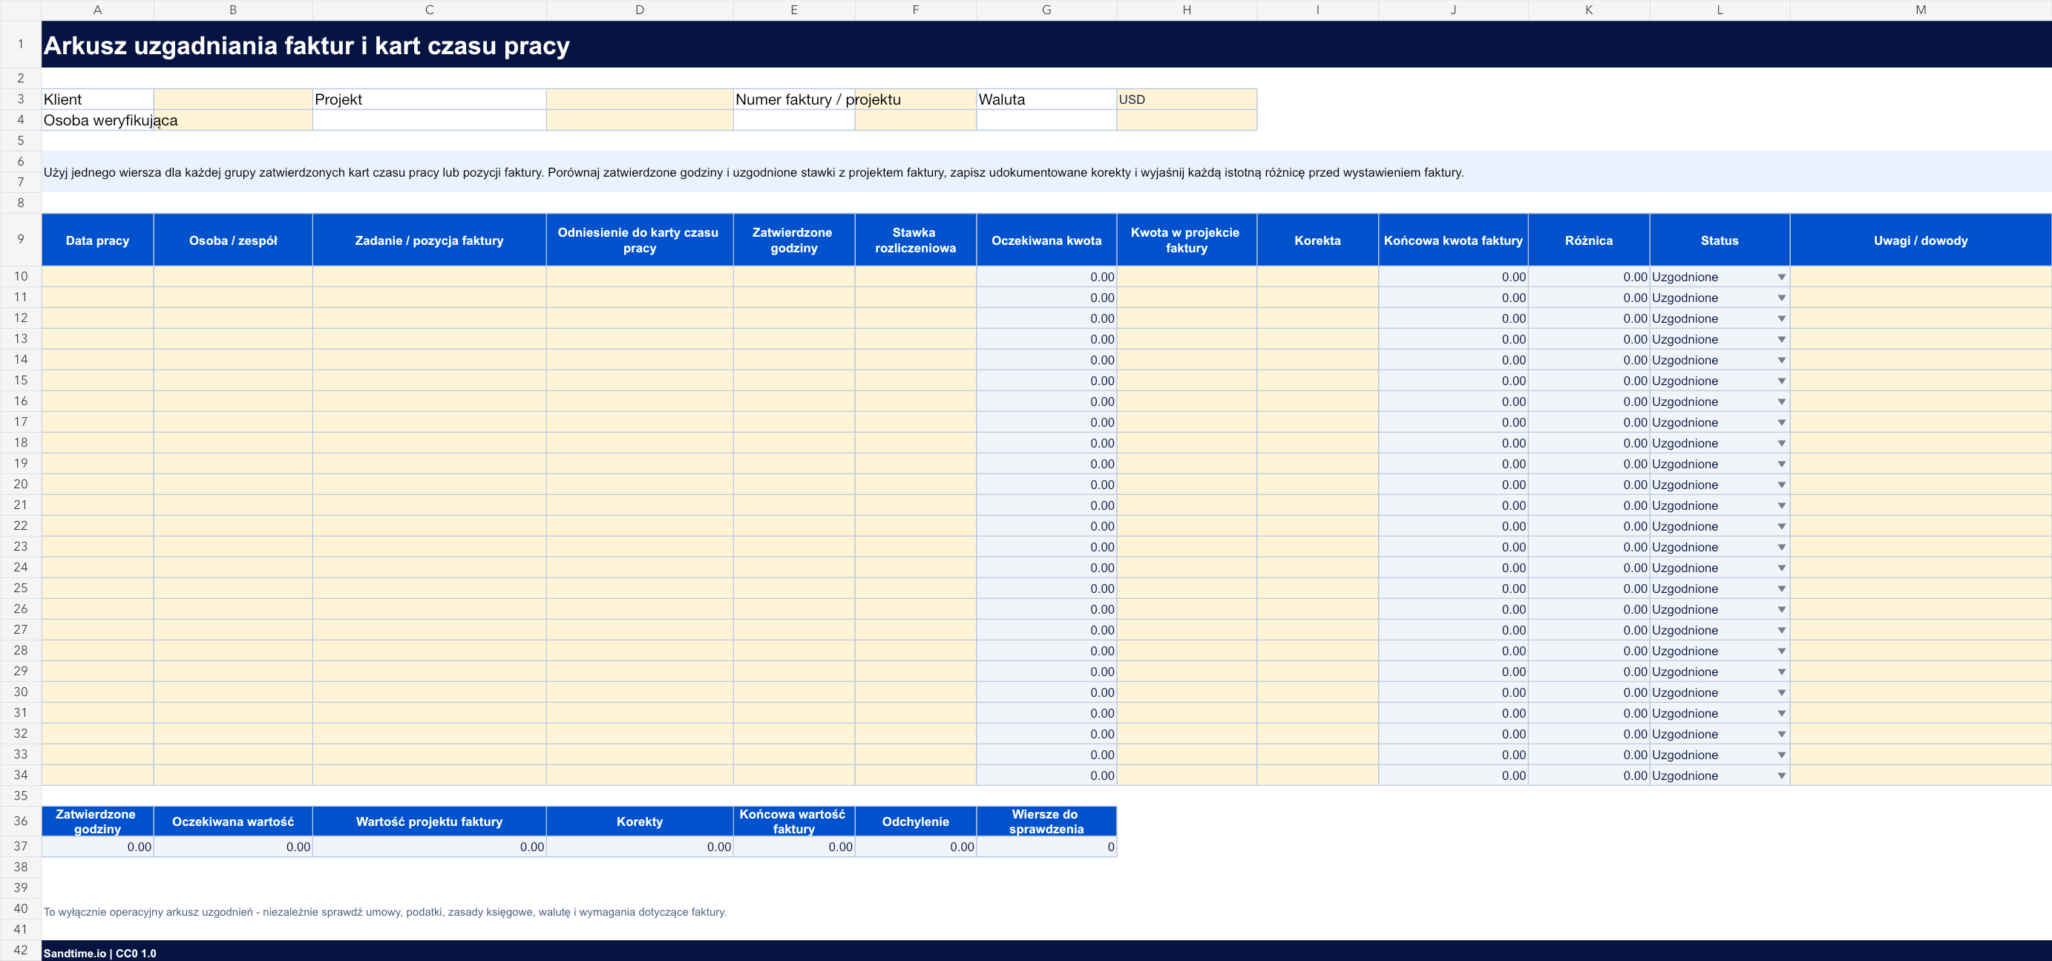
Task: Open the Status dropdown arrow in row 22
Action: click(x=1781, y=527)
